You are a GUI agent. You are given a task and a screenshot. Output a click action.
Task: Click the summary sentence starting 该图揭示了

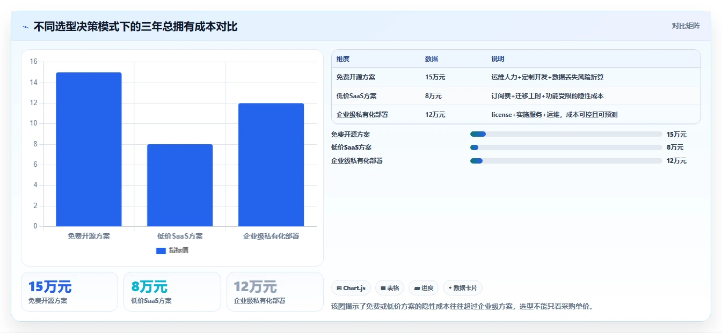point(462,307)
